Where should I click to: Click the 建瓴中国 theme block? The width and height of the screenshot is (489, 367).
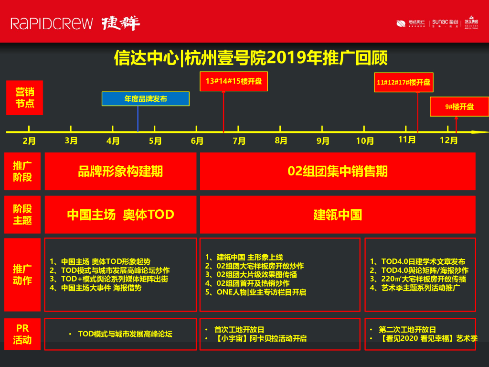click(338, 215)
